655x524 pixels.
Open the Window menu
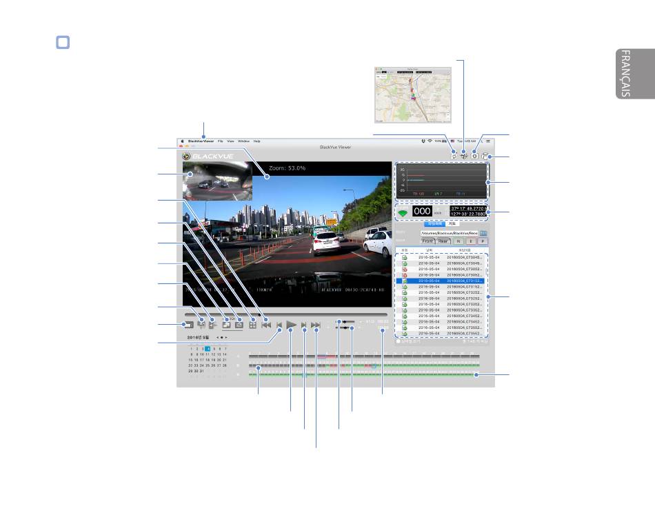tap(243, 141)
